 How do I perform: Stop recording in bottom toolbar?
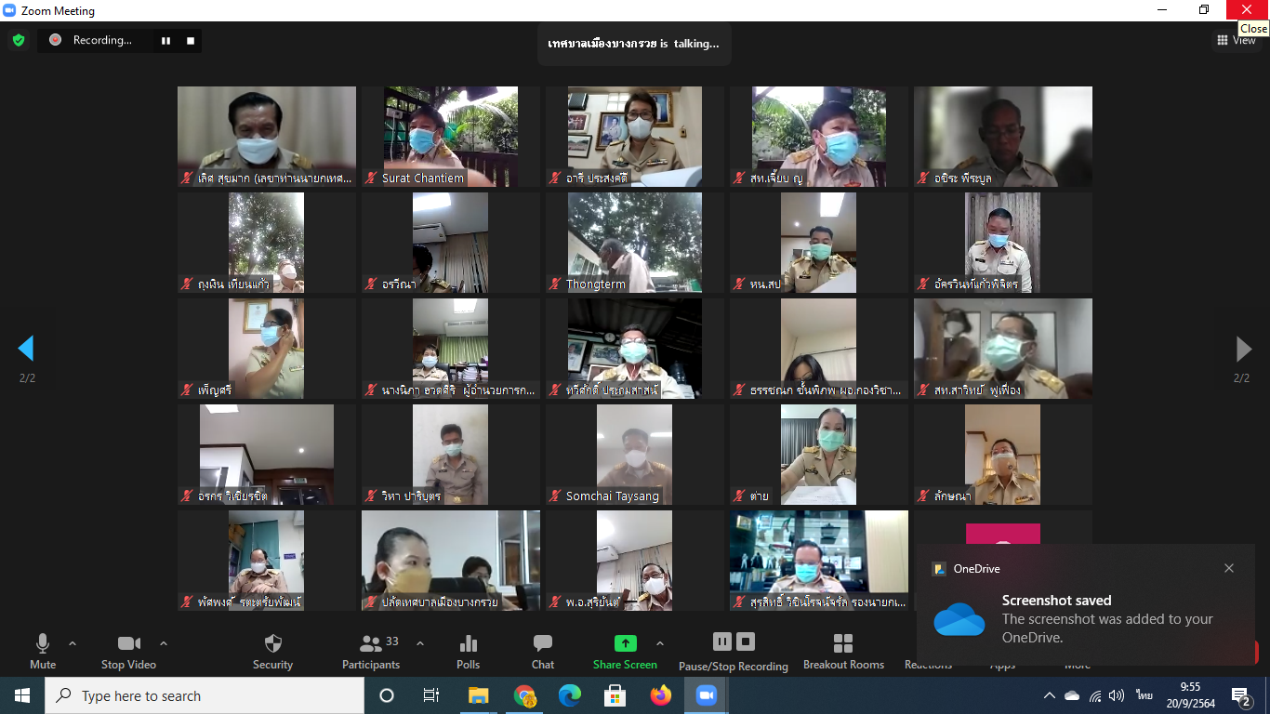746,641
